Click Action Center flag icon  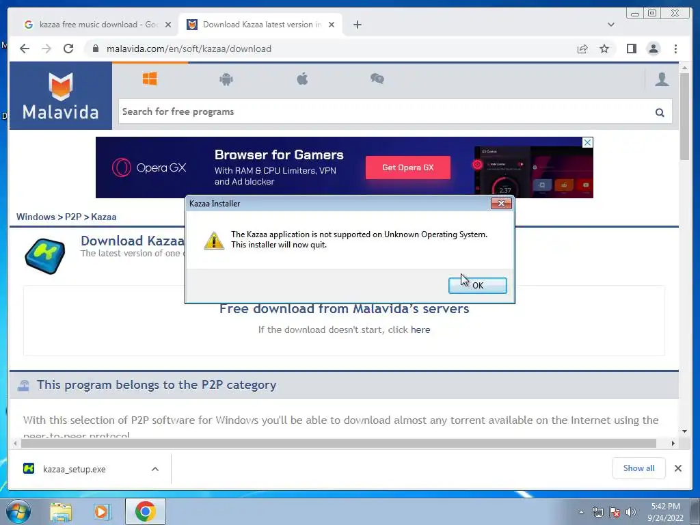615,512
